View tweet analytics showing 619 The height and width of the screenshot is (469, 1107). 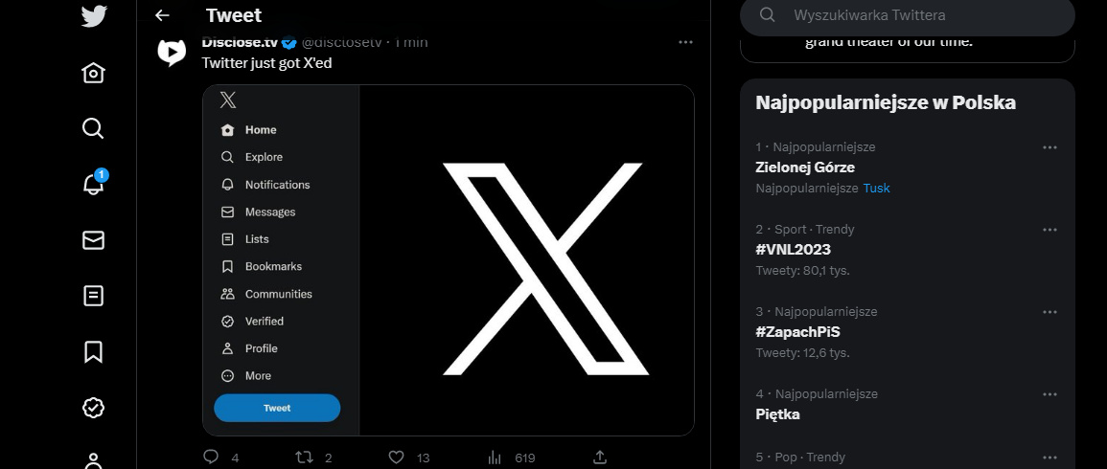[x=511, y=458]
